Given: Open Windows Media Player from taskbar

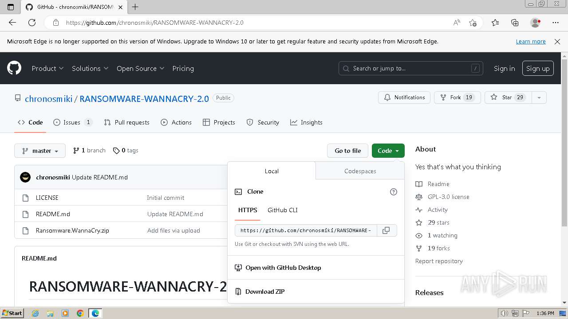Looking at the screenshot, I should tap(65, 313).
